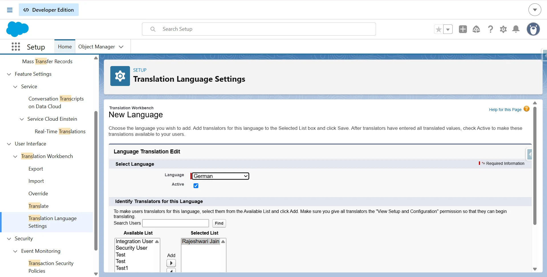Switch to the Home tab
The height and width of the screenshot is (277, 547).
coord(65,47)
